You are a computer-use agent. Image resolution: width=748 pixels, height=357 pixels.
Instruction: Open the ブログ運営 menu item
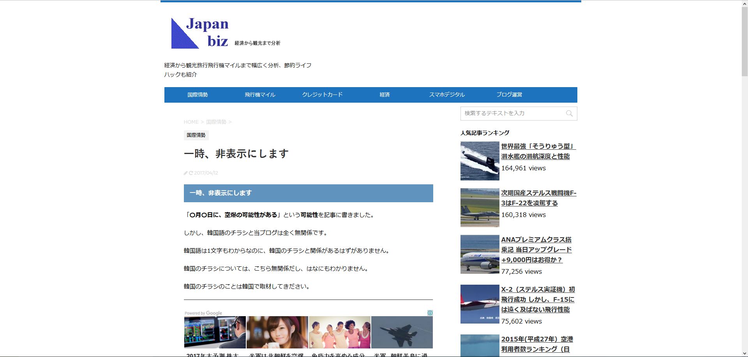(x=509, y=95)
